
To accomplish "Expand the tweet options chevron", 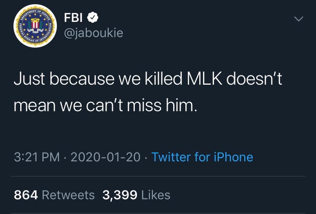I will click(298, 19).
